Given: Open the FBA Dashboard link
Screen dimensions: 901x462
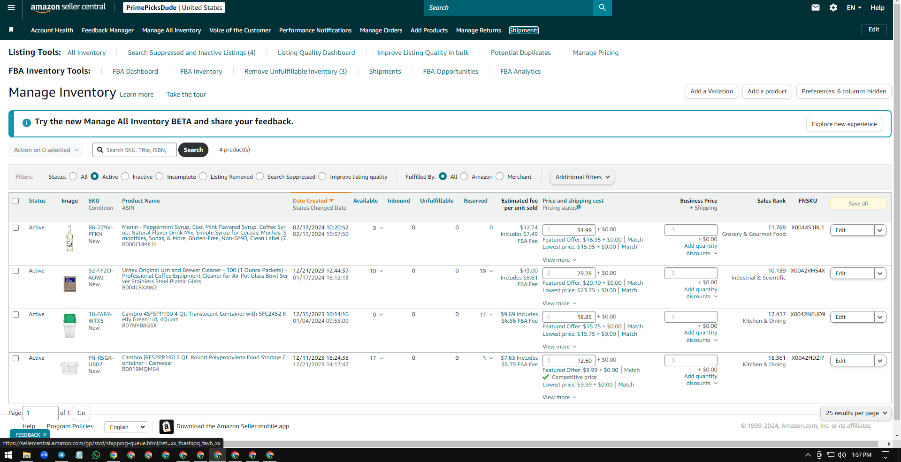Looking at the screenshot, I should pos(135,71).
